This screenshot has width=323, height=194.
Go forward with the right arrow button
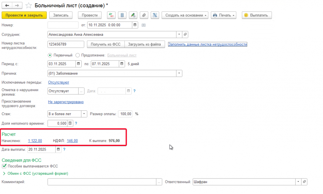[x=17, y=6]
